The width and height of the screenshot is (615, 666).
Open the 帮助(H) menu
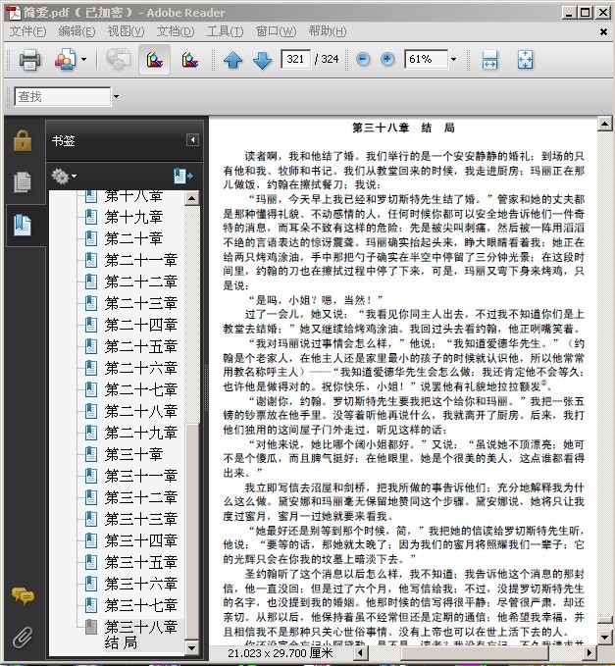[328, 31]
